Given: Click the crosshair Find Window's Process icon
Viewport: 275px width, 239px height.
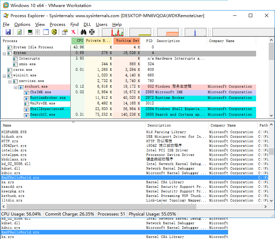Looking at the screenshot, I should click(x=92, y=32).
